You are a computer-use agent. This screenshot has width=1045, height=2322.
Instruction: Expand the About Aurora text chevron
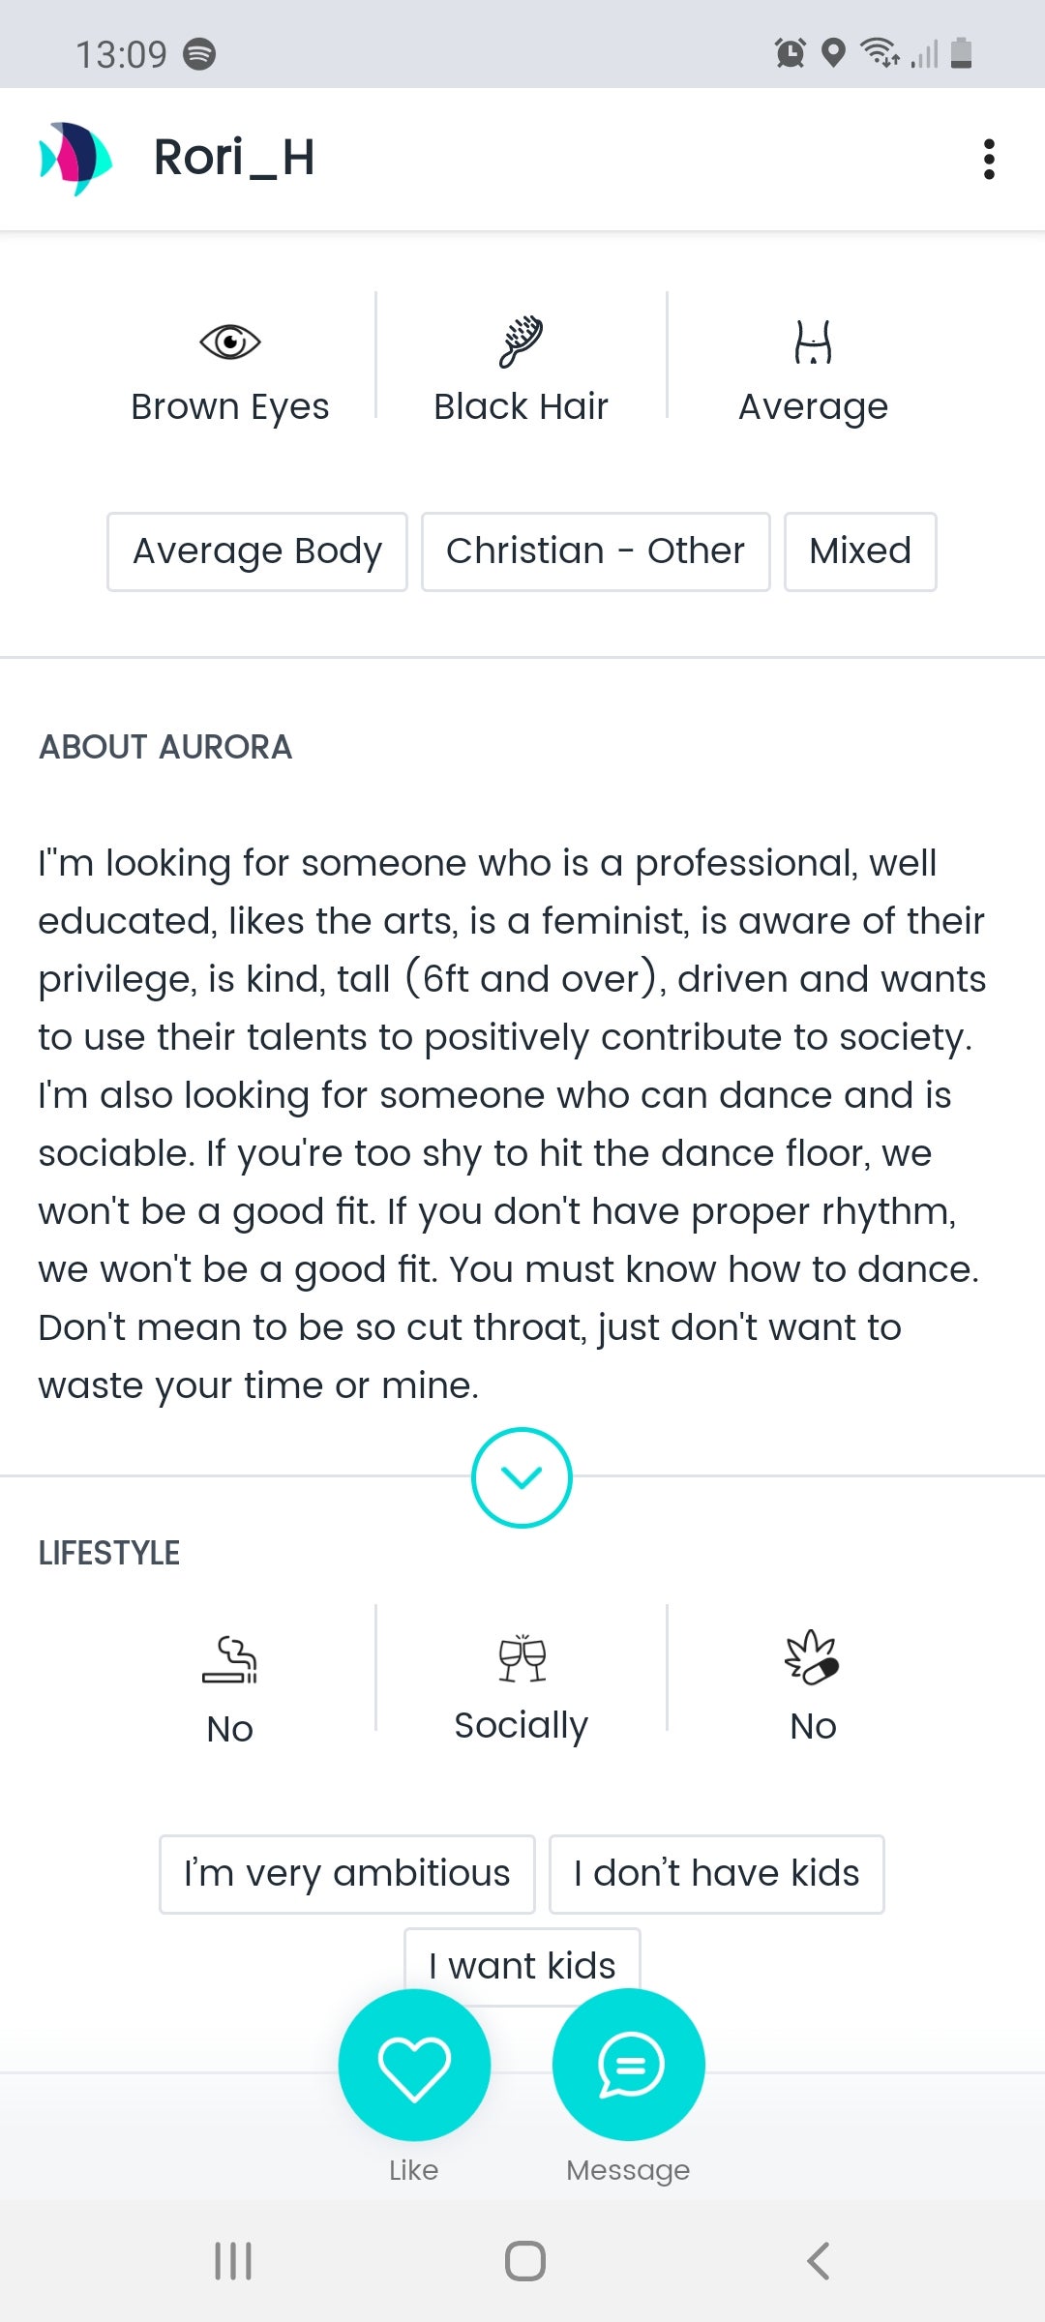pyautogui.click(x=522, y=1477)
